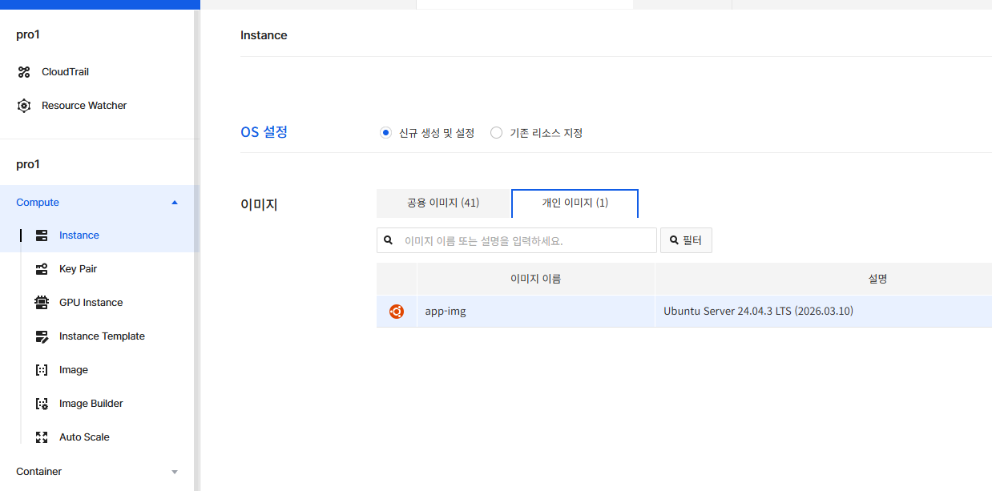This screenshot has width=992, height=491.
Task: Click the Image Builder icon
Action: [42, 404]
